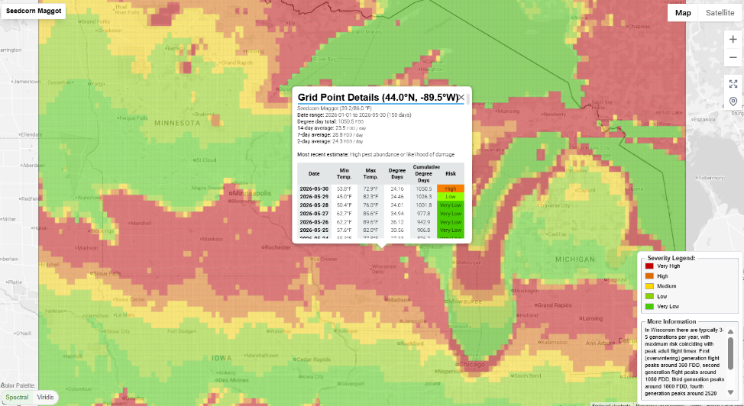Click the Degree day total line
Image resolution: width=744 pixels, height=406 pixels.
point(331,121)
